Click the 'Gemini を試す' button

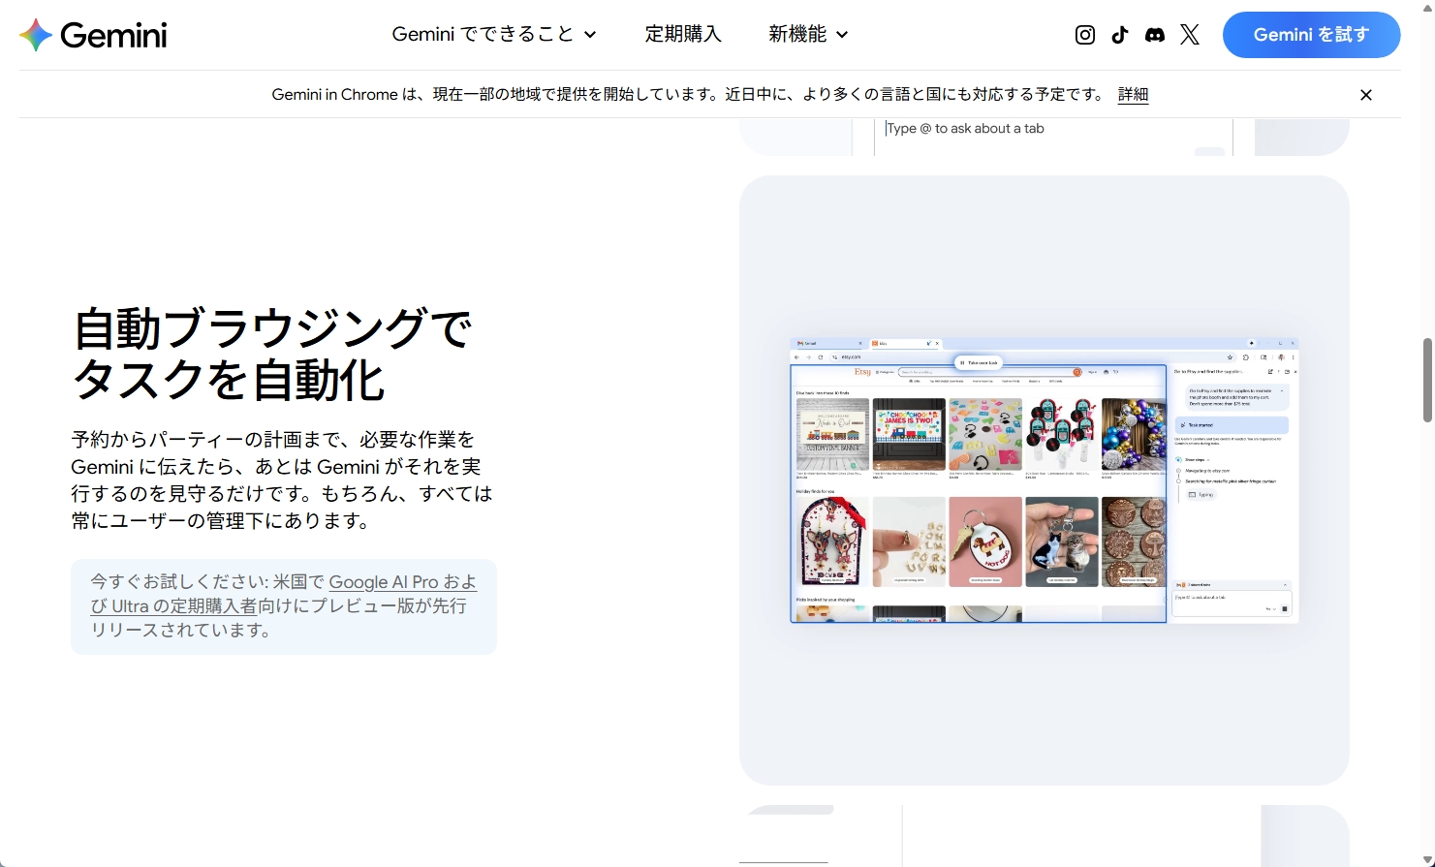tap(1311, 35)
